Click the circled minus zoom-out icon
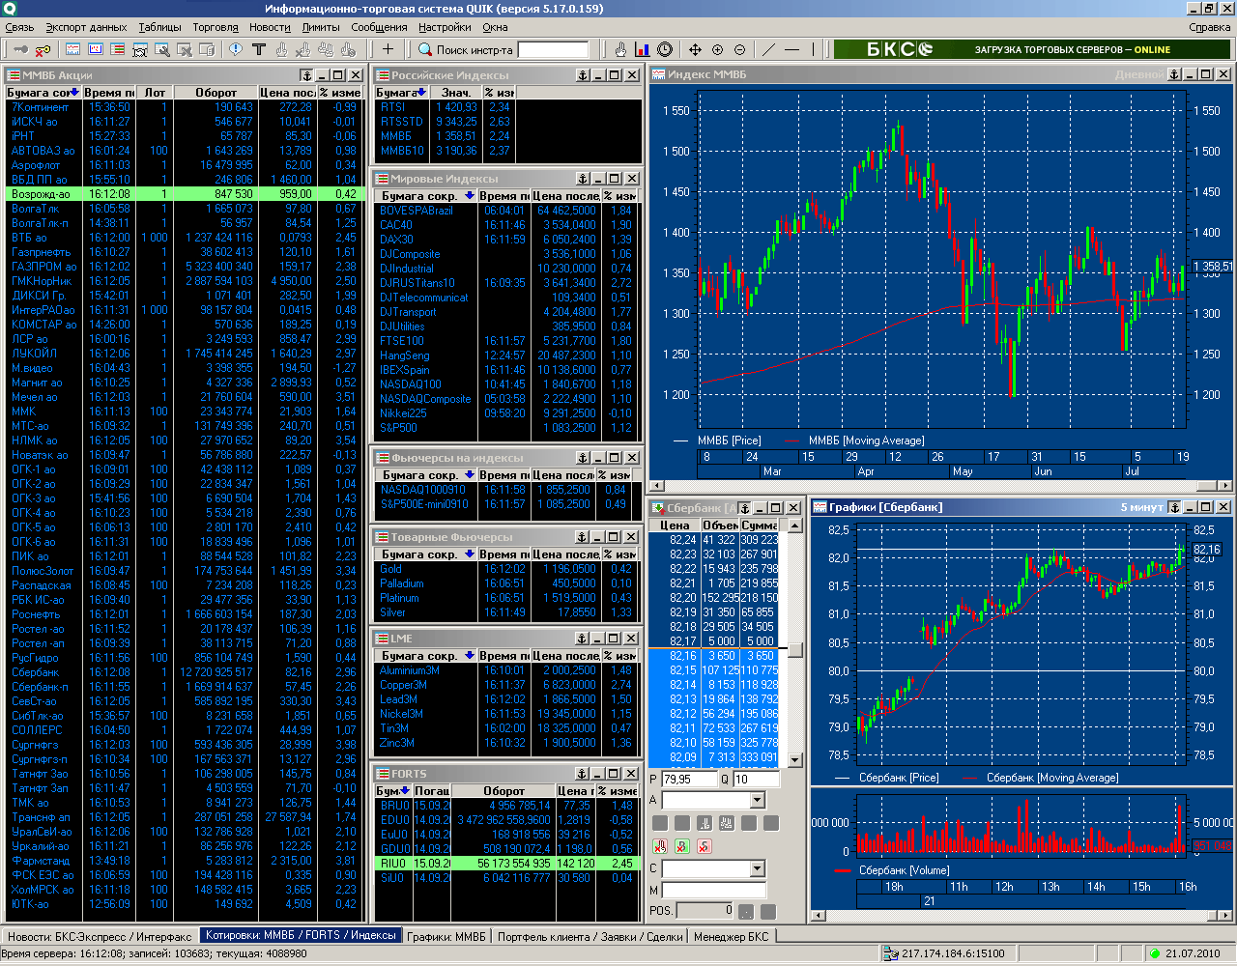The image size is (1237, 966). pos(739,49)
